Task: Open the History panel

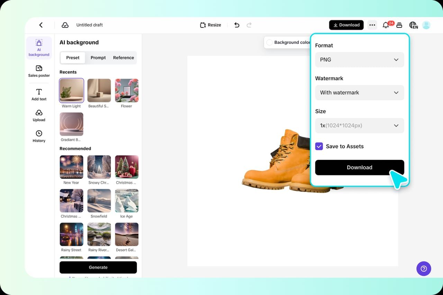Action: pos(39,136)
